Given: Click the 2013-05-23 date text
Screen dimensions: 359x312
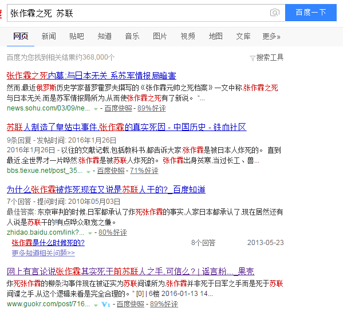Looking at the screenshot, I should click(x=266, y=243).
